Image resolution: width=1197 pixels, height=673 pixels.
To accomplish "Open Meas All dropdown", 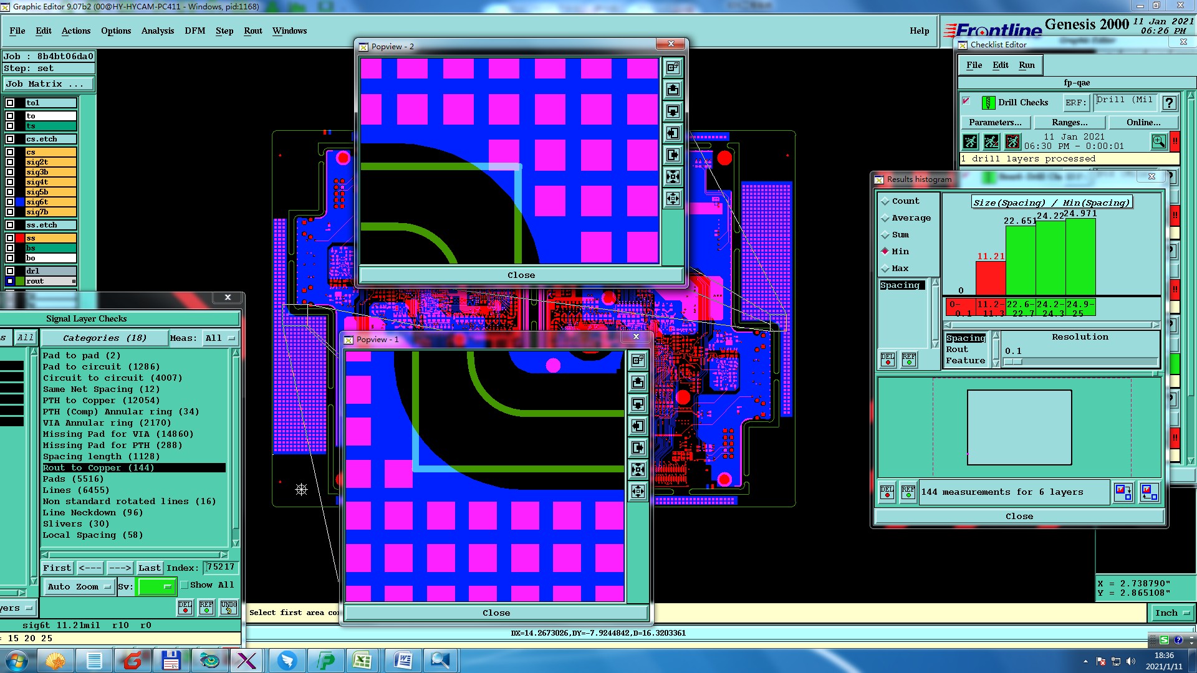I will coord(221,338).
